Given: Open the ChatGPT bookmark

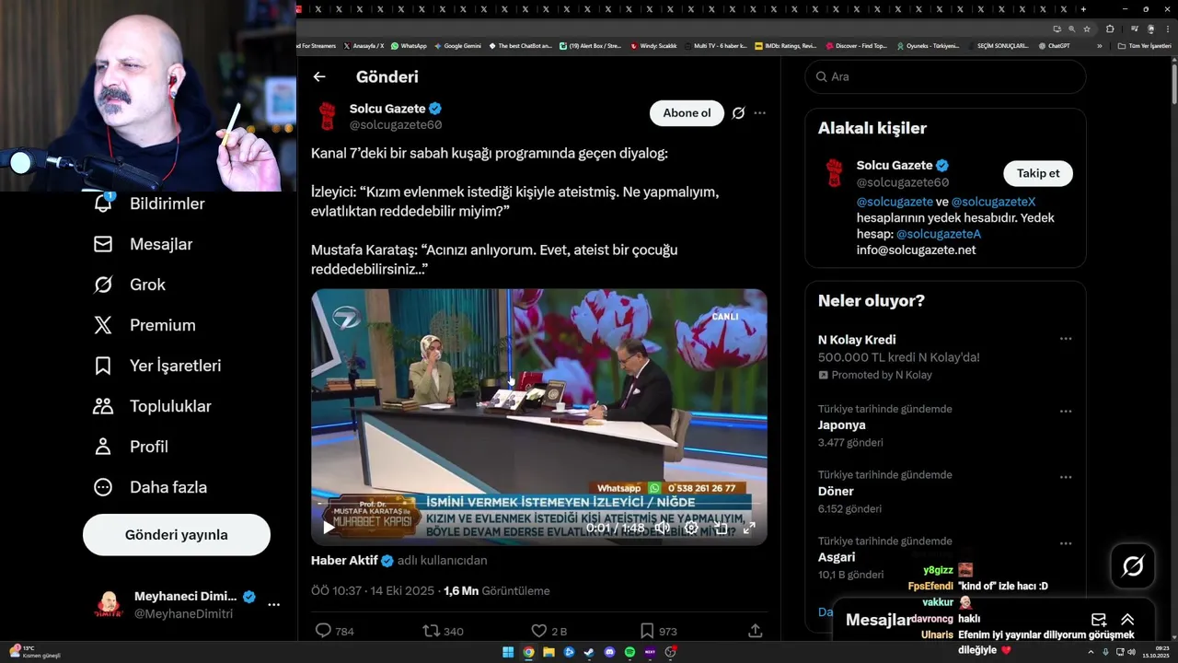Looking at the screenshot, I should click(1054, 45).
